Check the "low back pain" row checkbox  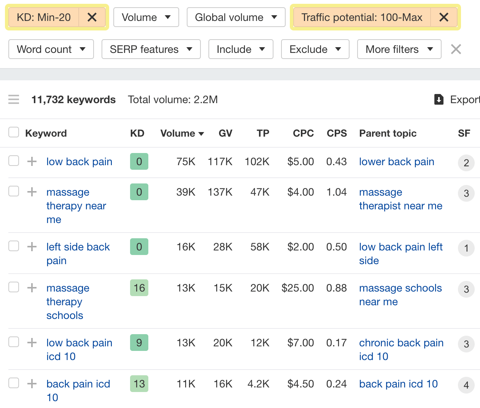pyautogui.click(x=14, y=161)
